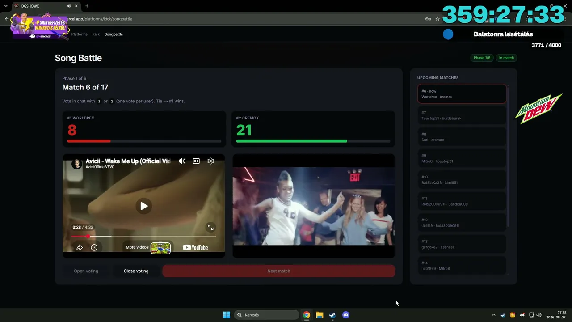Open the AviciiOfficialVEVO channel avatar
The width and height of the screenshot is (572, 322).
pyautogui.click(x=77, y=163)
